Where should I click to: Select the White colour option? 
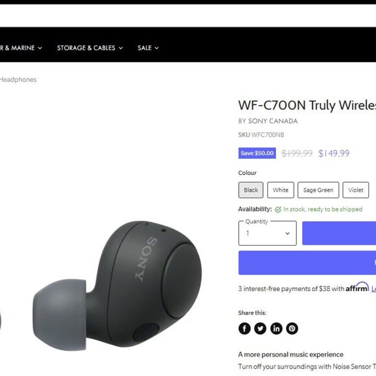(281, 190)
